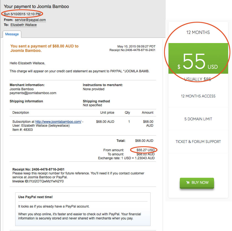The image size is (232, 231).
Task: Click the green BUY NOW button
Action: (x=197, y=183)
